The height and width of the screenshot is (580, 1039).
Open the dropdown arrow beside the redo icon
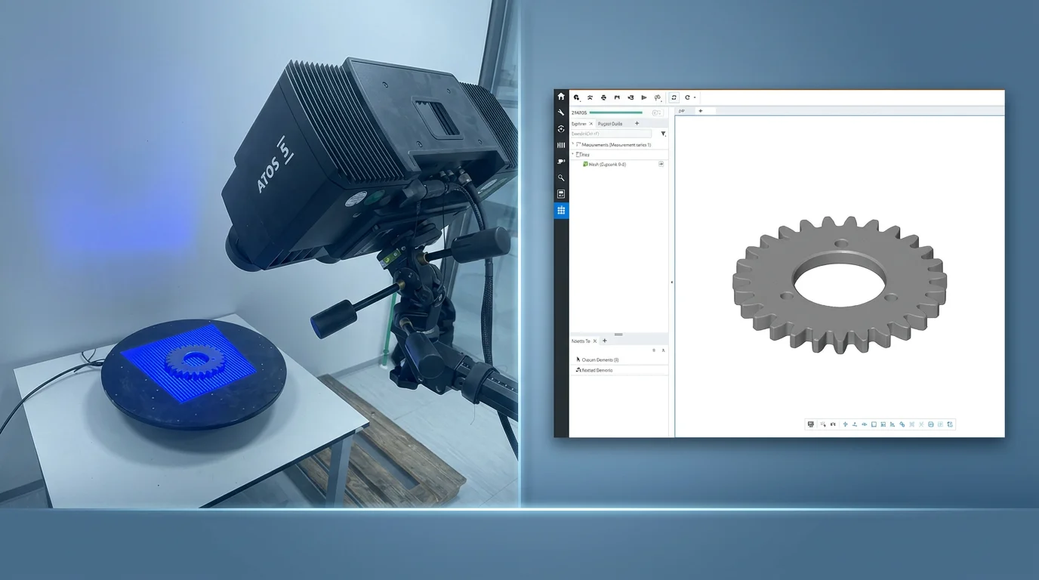[695, 97]
